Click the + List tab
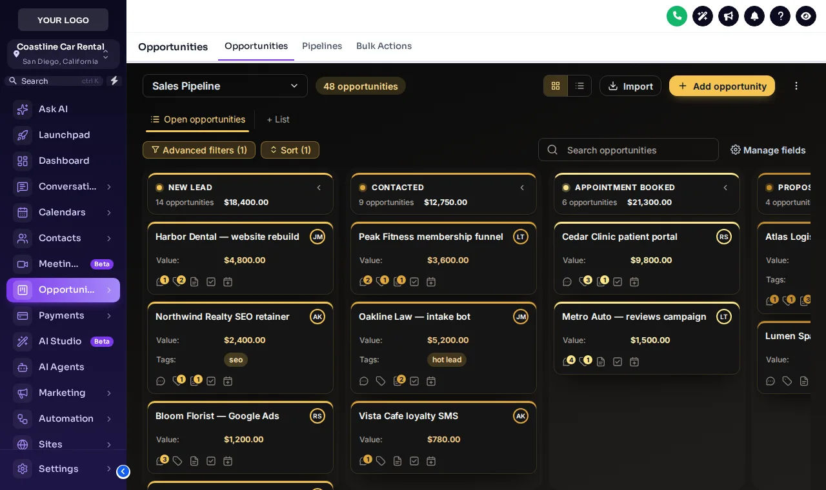This screenshot has height=490, width=826. [x=278, y=119]
